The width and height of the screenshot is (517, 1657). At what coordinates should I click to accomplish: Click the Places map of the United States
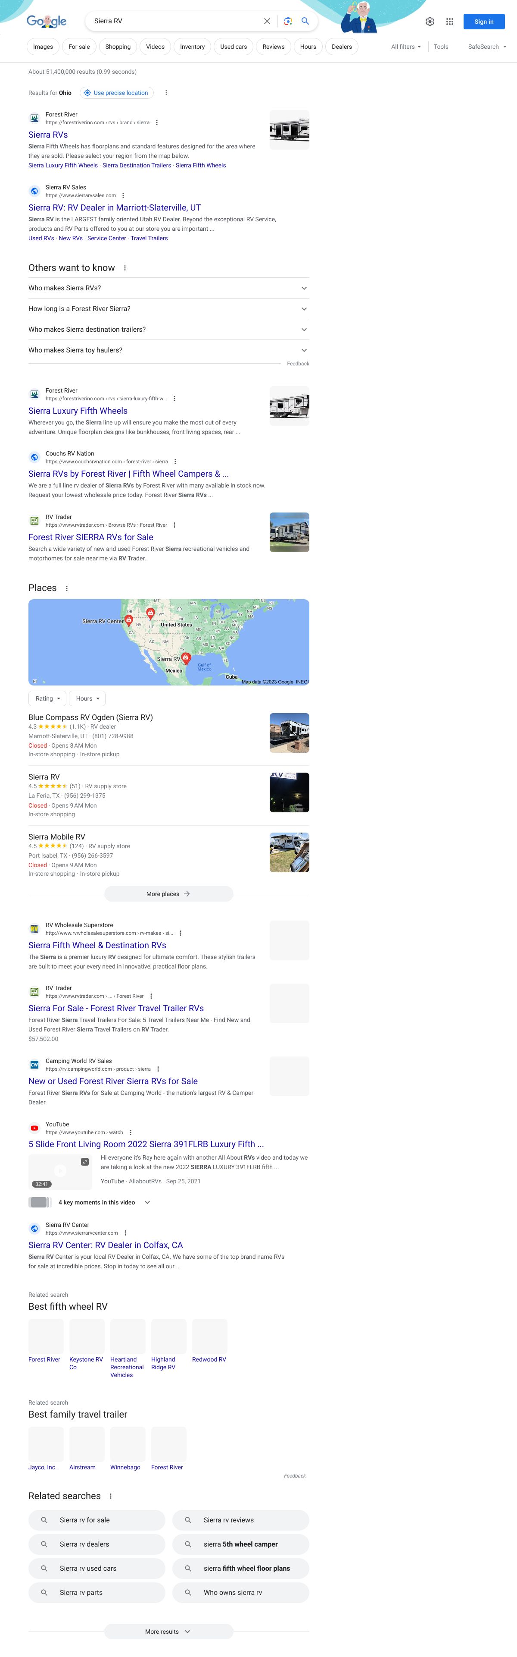168,642
